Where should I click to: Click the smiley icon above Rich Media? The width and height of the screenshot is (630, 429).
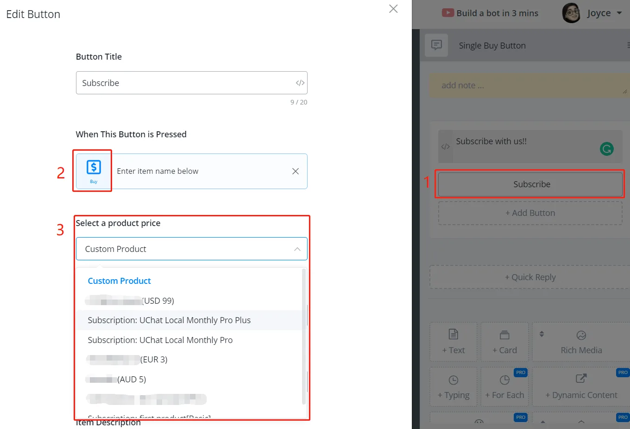pyautogui.click(x=581, y=335)
